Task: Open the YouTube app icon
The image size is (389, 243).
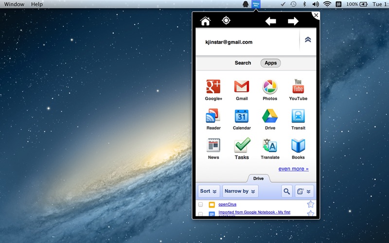Action: click(x=298, y=86)
